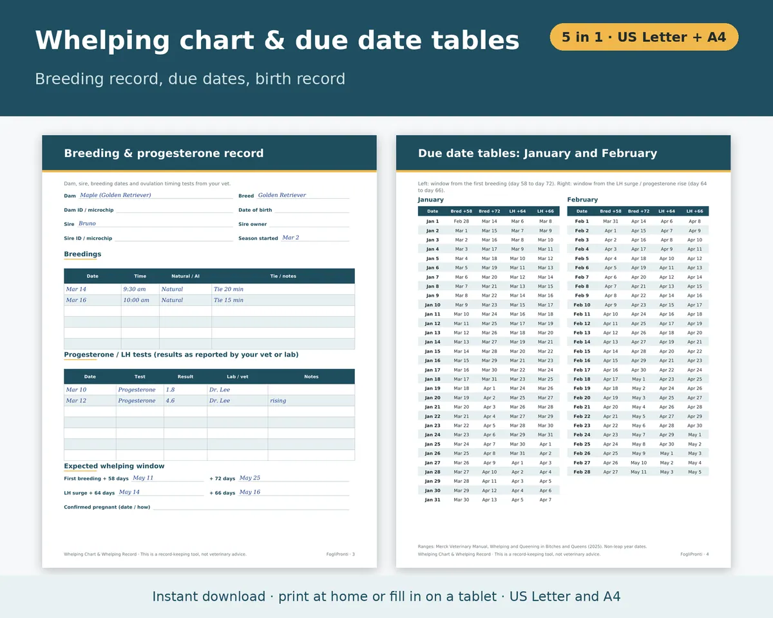Click the Breed field on the record
The image size is (773, 618).
[x=303, y=195]
